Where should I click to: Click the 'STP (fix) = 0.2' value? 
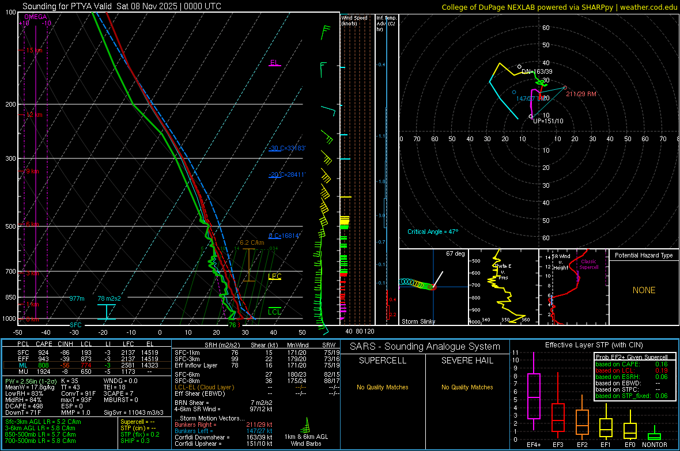140,434
